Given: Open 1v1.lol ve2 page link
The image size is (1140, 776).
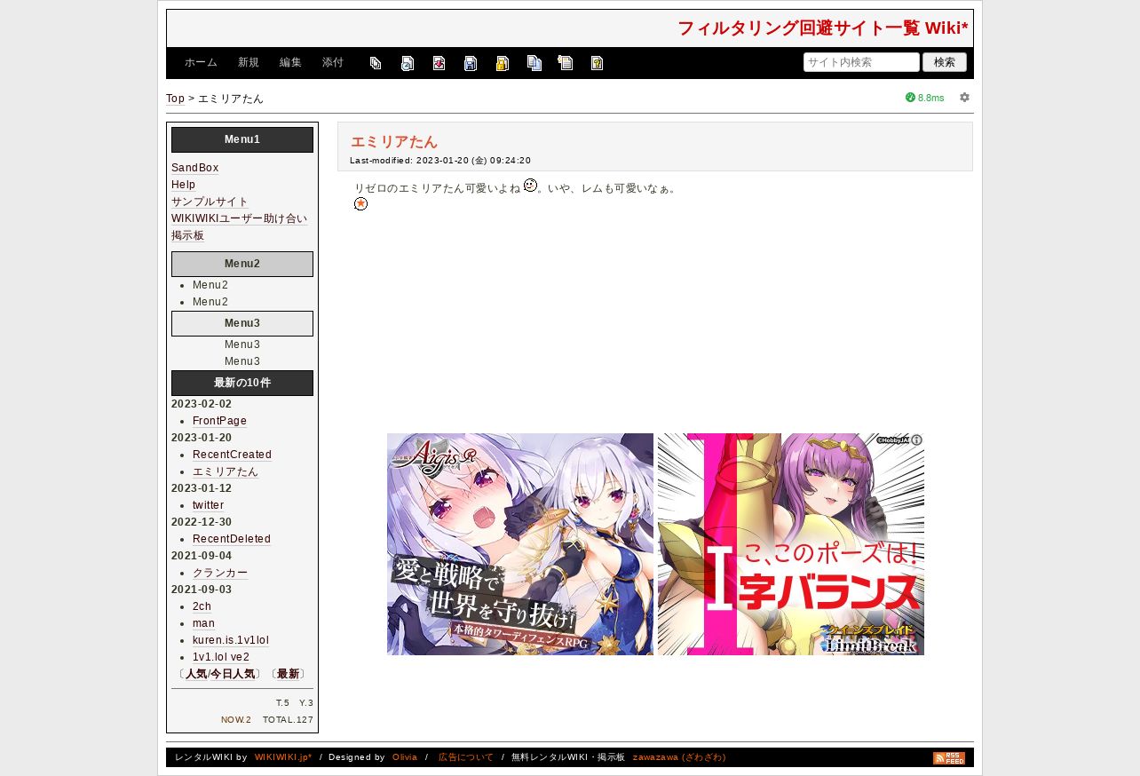Looking at the screenshot, I should pos(221,657).
